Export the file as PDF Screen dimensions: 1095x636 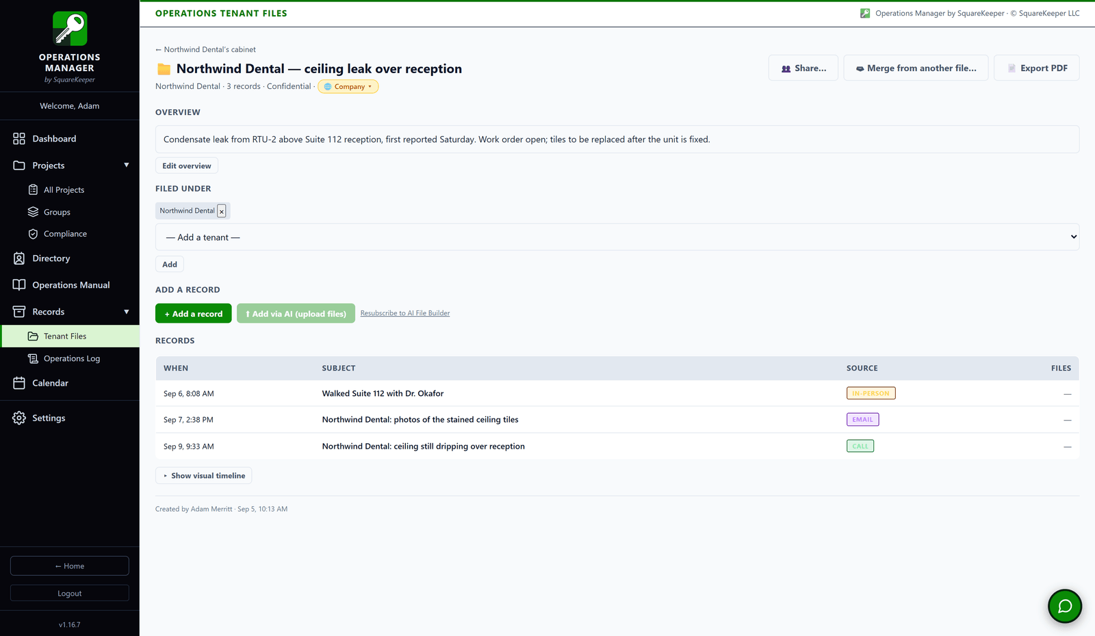click(x=1037, y=68)
